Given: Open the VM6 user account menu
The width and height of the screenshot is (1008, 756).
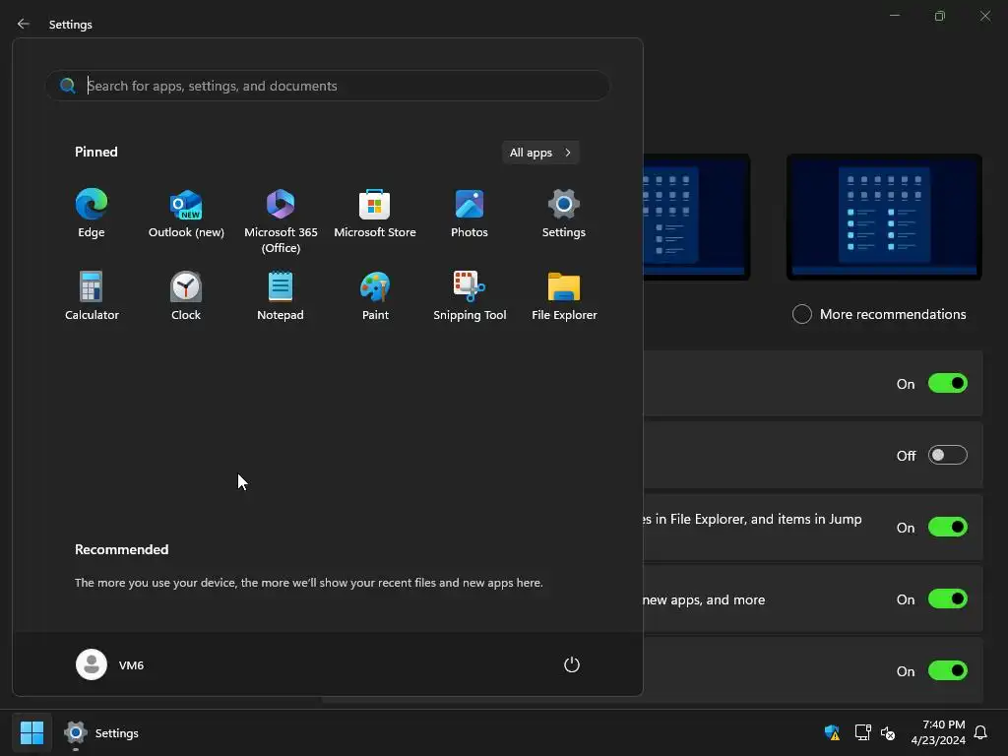Looking at the screenshot, I should coord(110,664).
